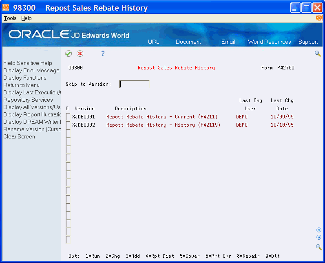Select Field Sensitive Help in sidebar
The height and width of the screenshot is (263, 325).
pos(28,63)
